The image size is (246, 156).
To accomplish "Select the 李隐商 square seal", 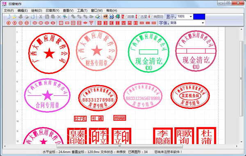I will pyautogui.click(x=163, y=136).
